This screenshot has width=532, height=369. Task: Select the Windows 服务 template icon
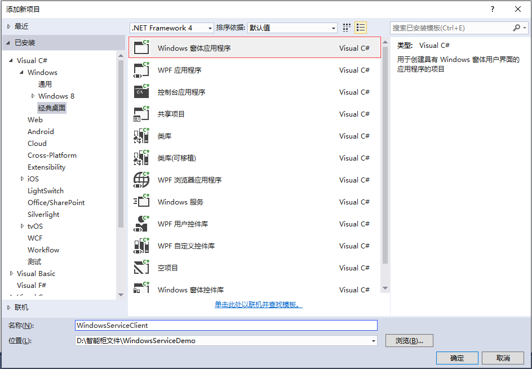pos(141,202)
